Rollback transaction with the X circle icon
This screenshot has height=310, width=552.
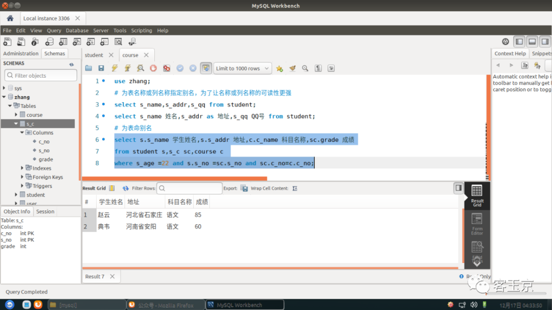point(193,68)
